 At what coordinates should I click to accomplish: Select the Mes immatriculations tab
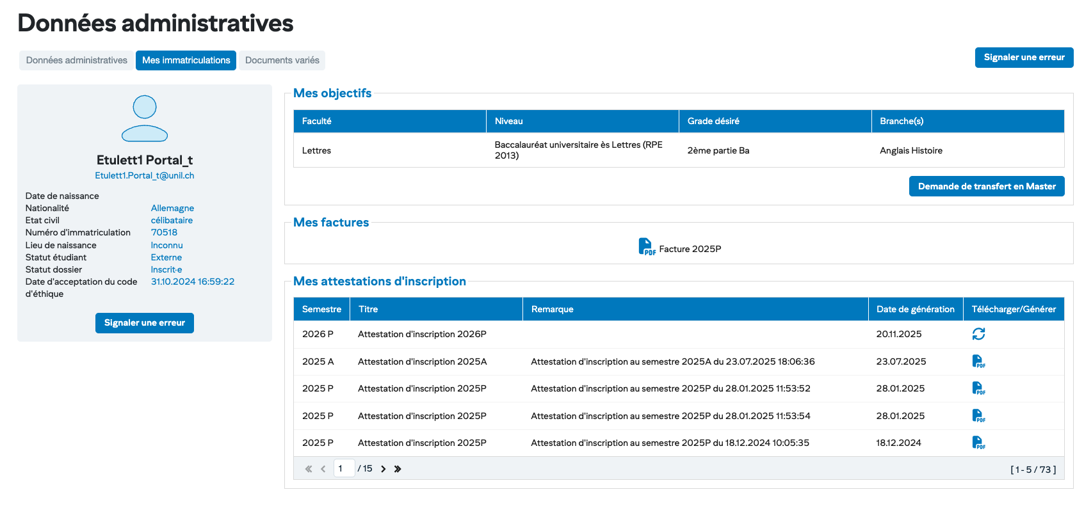186,60
